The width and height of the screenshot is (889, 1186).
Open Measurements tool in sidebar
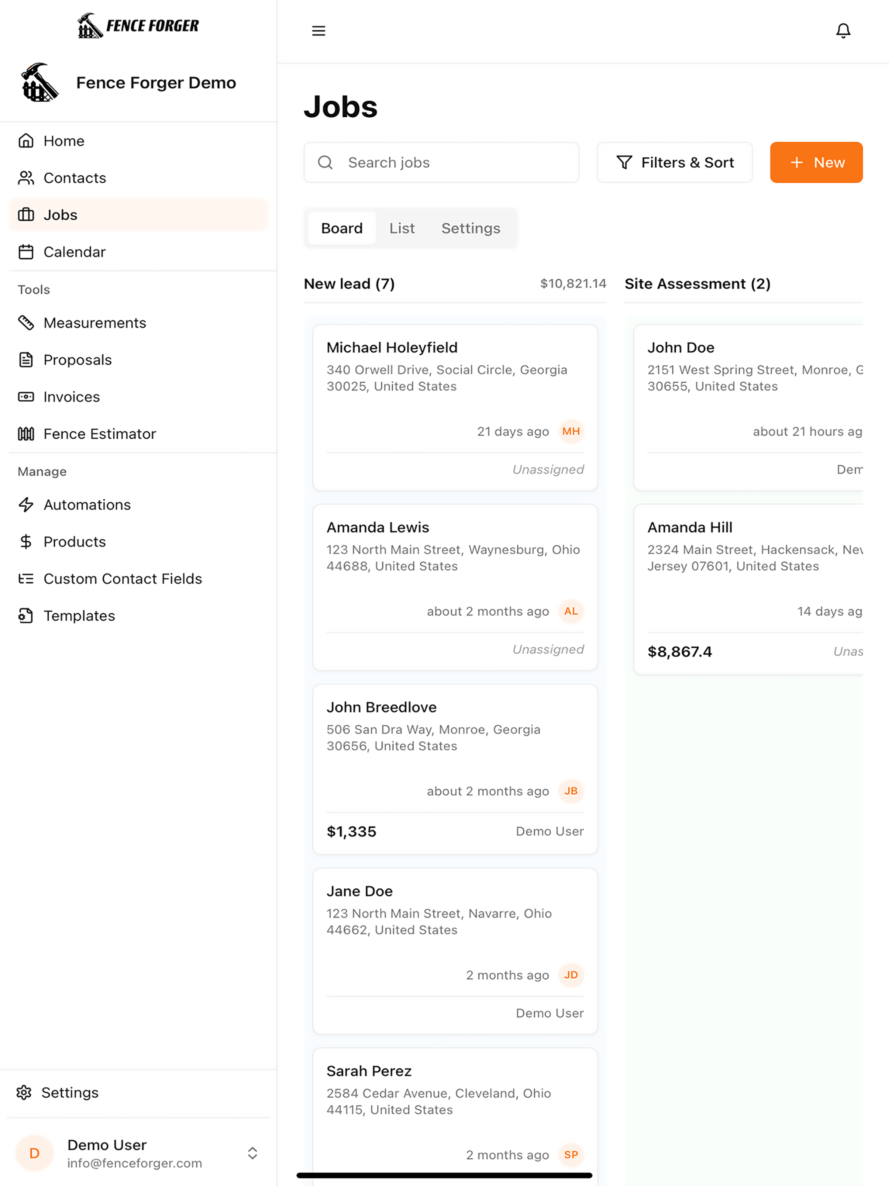coord(138,323)
